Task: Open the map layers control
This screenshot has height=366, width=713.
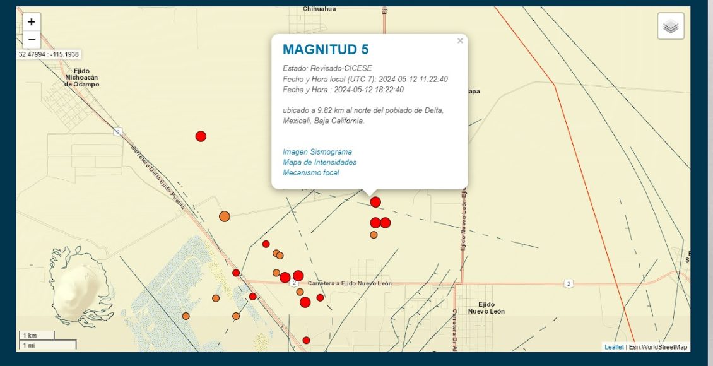Action: pyautogui.click(x=671, y=27)
